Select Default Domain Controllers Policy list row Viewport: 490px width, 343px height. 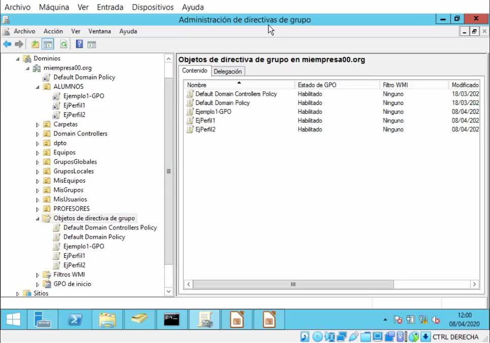click(332, 94)
